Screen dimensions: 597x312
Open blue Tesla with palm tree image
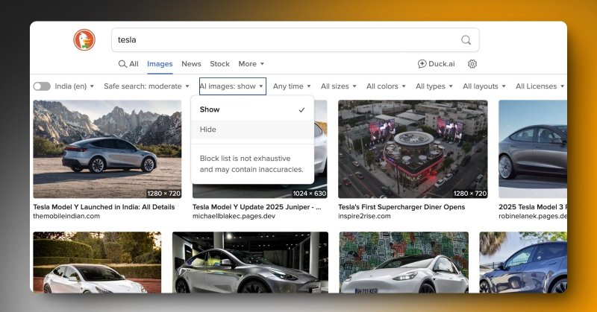(x=523, y=262)
